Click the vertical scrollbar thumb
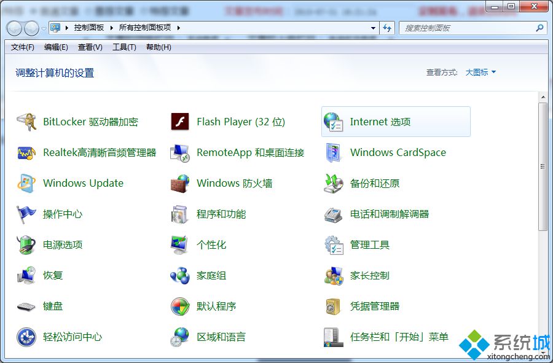553x363 pixels. coord(543,166)
